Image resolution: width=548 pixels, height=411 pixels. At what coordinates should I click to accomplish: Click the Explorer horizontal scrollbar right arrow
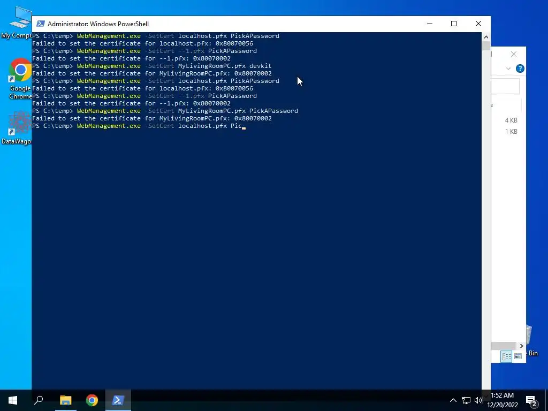pos(521,346)
